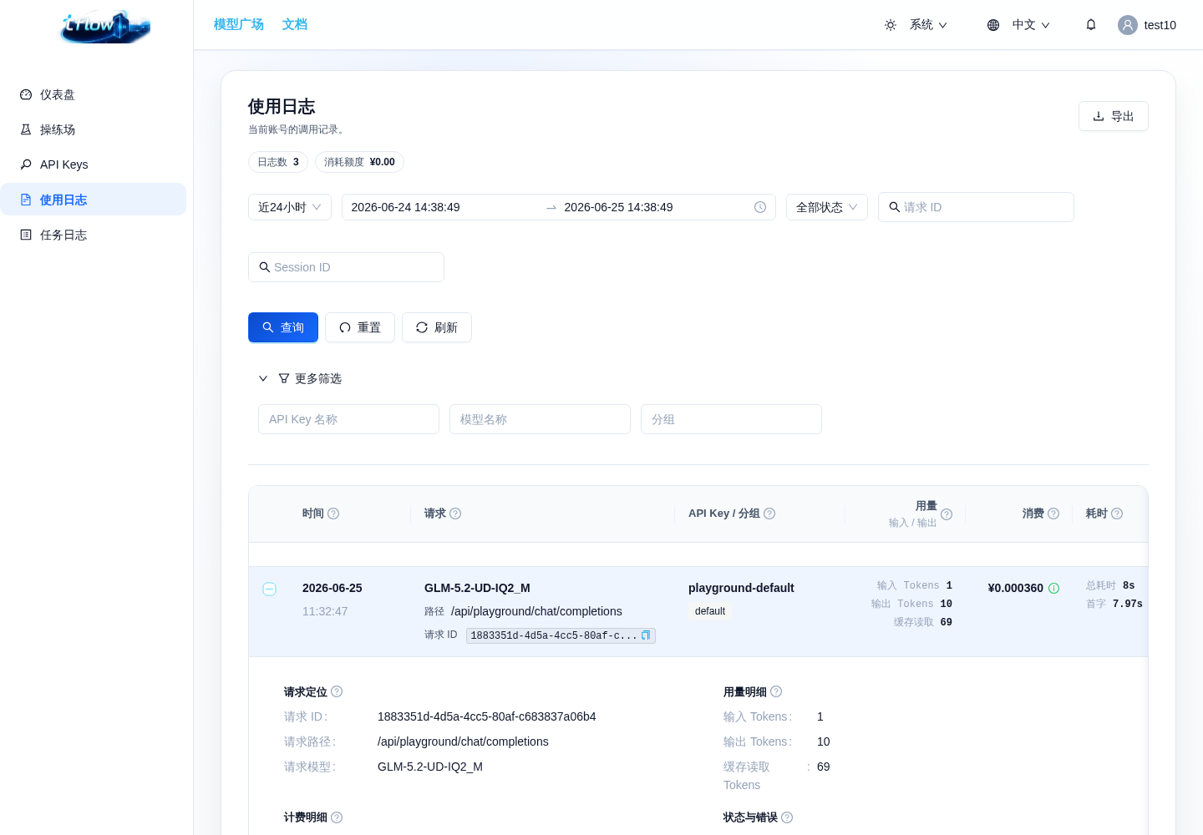Click the Session ID search field

point(346,267)
